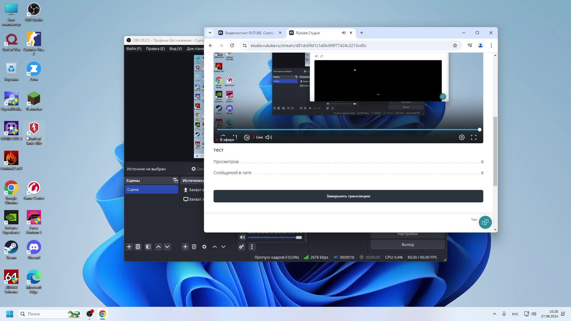Pop out the OBS Сцены dock
The height and width of the screenshot is (321, 571).
tap(175, 180)
